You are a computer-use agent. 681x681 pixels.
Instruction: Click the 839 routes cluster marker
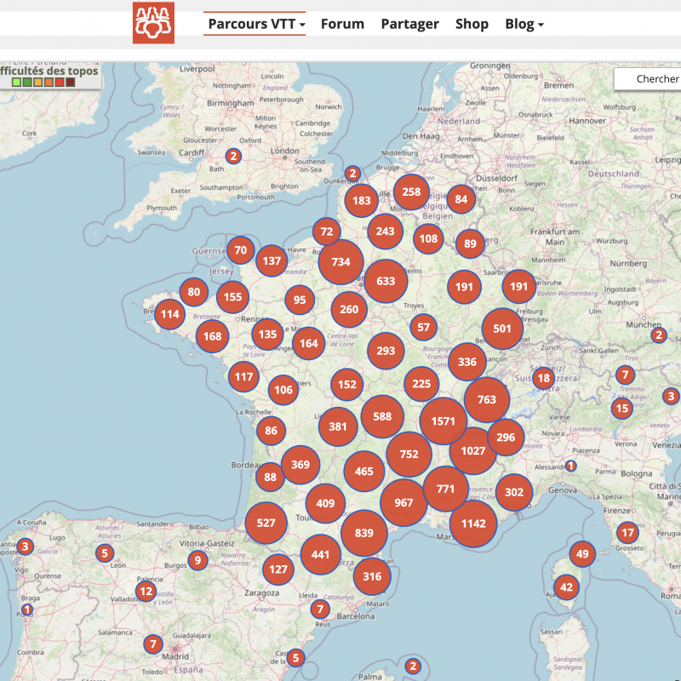coord(364,533)
